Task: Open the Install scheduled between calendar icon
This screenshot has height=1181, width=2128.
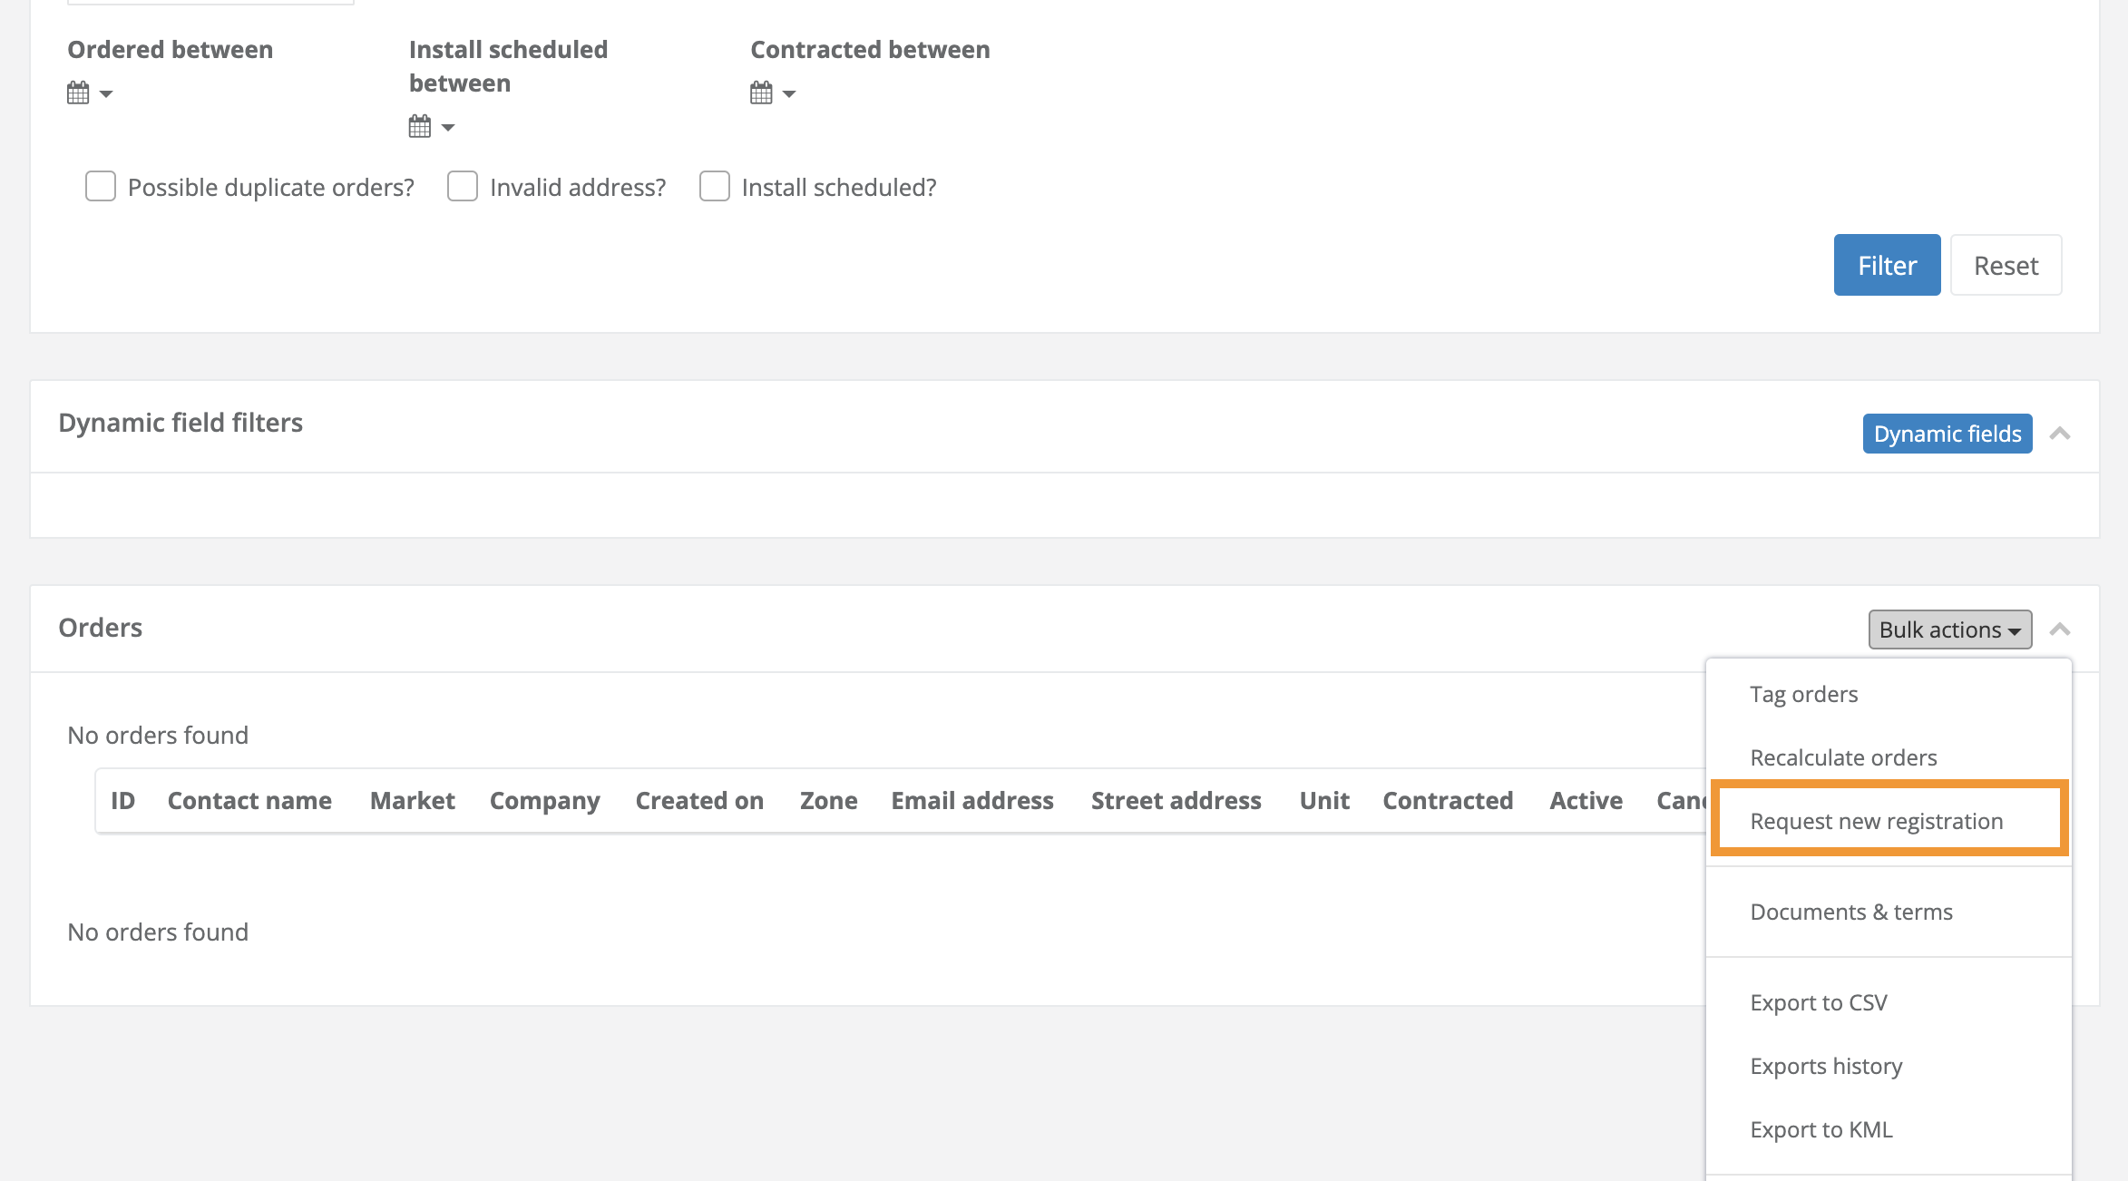Action: [419, 126]
